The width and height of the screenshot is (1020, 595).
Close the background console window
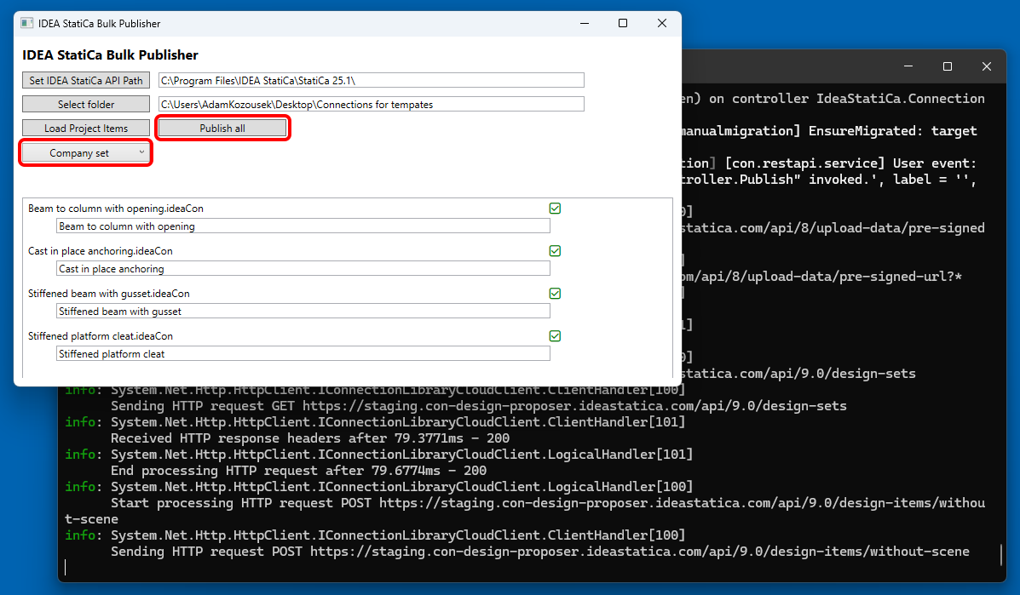click(987, 66)
